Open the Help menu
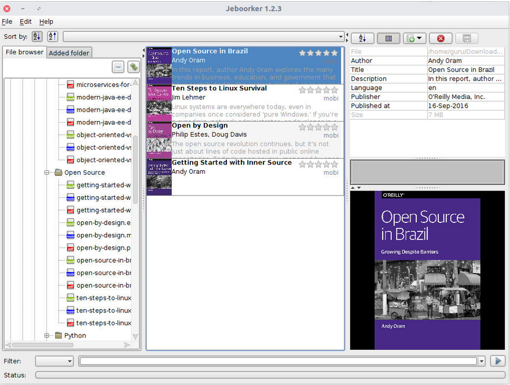The image size is (510, 385). 46,21
